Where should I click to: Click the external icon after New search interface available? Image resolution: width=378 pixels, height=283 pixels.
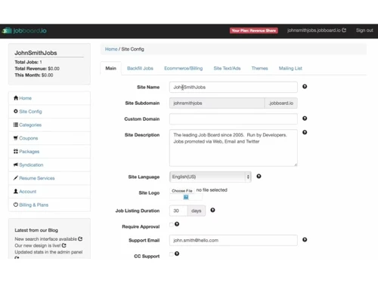[80, 238]
